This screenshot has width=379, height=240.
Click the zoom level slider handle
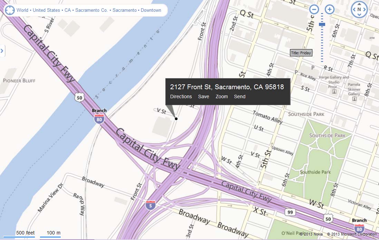click(x=322, y=24)
